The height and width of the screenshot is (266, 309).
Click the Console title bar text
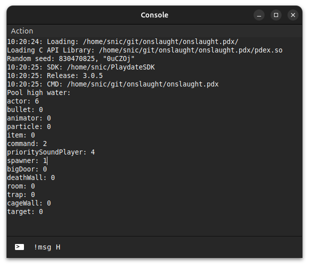[x=154, y=15]
